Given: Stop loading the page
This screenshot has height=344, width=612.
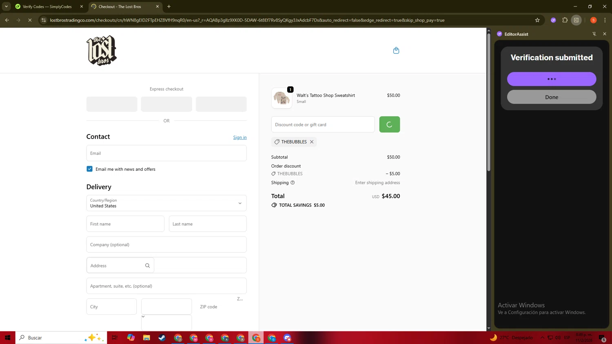Looking at the screenshot, I should (30, 20).
